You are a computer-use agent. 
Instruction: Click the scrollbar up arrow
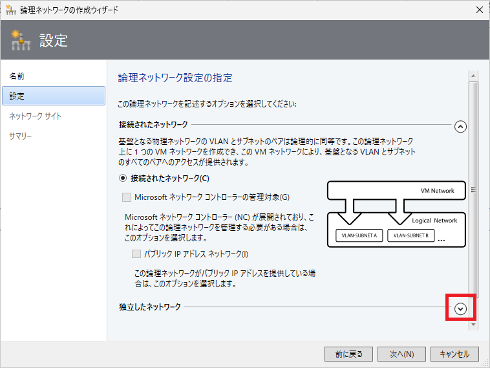(x=473, y=76)
